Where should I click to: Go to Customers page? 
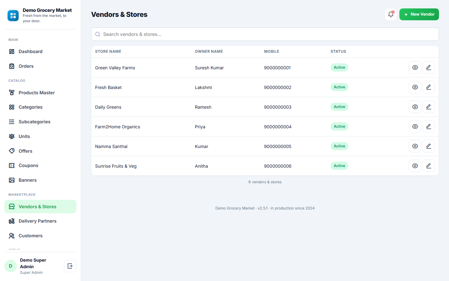pos(40,236)
